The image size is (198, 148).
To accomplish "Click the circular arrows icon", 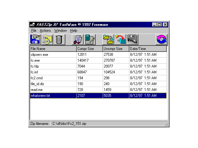I will [x=161, y=39].
